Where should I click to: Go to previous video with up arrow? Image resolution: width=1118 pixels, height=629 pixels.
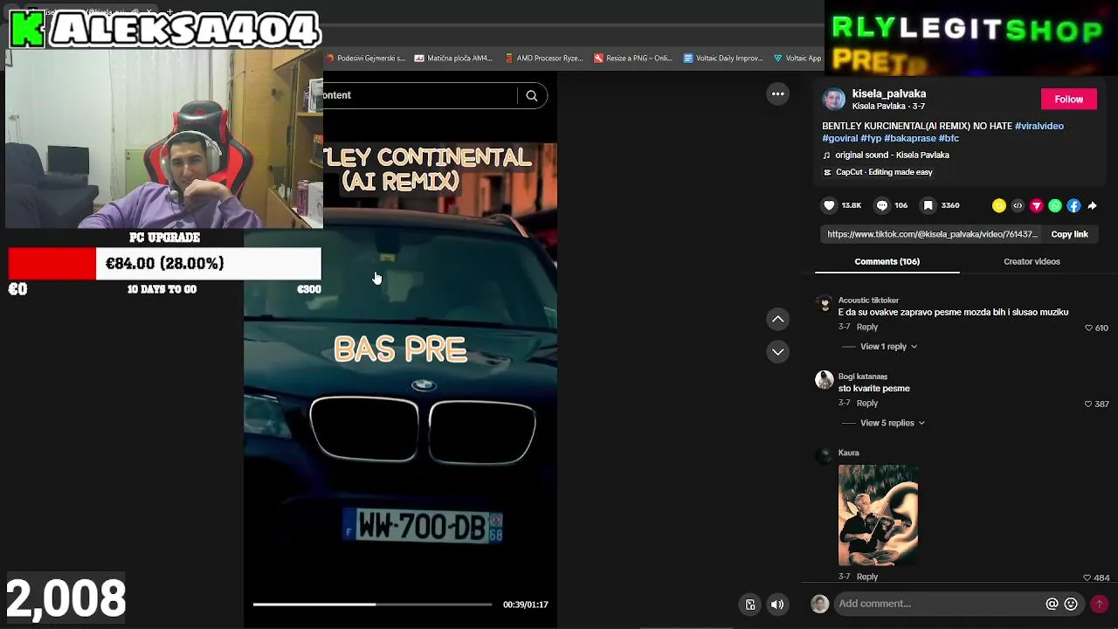(777, 320)
